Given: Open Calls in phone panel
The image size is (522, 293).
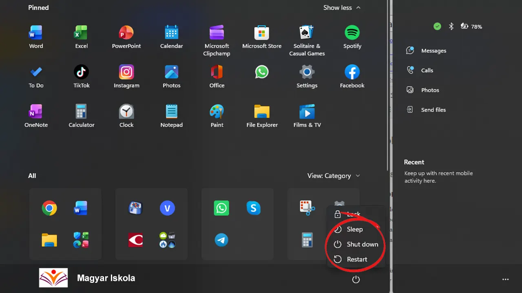Looking at the screenshot, I should (420, 70).
